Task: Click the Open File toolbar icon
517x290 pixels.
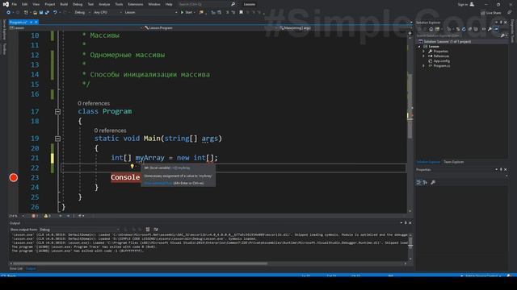Action: tap(35, 12)
